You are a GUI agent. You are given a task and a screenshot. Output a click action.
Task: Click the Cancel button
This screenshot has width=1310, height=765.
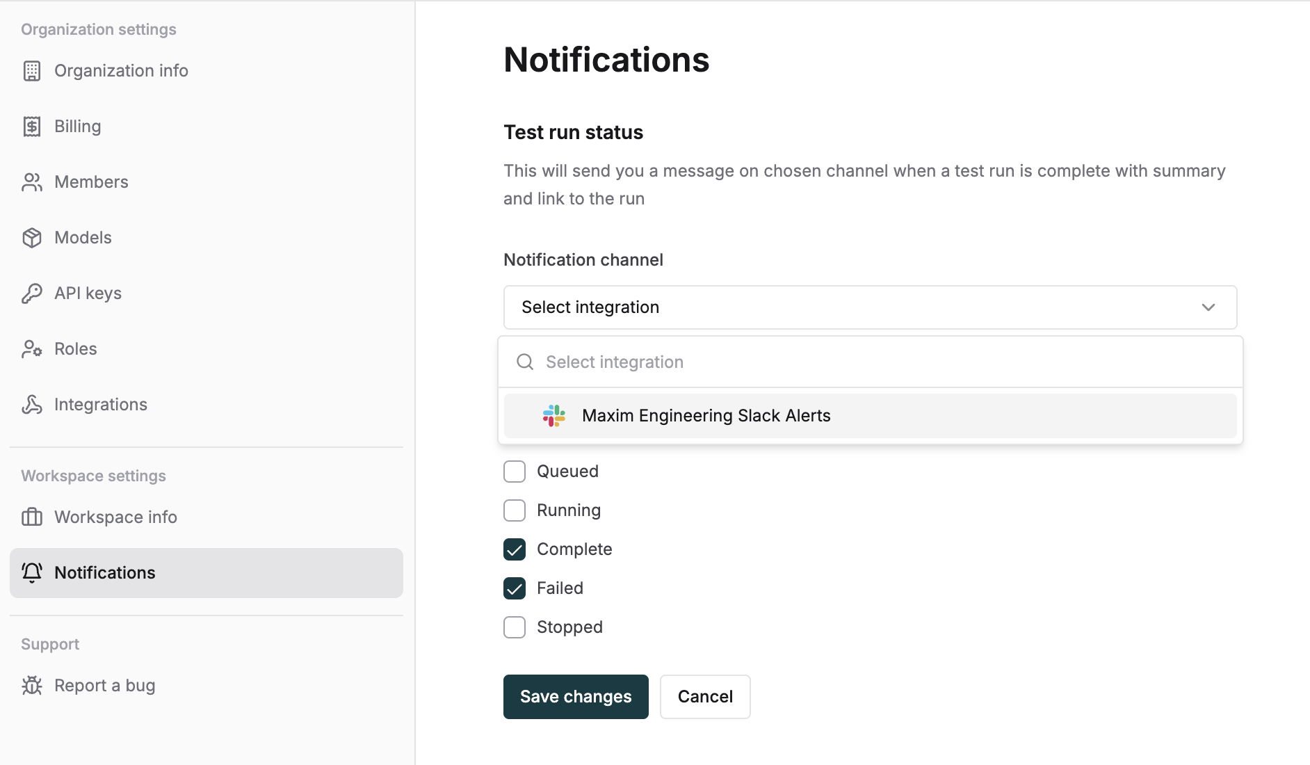point(705,697)
